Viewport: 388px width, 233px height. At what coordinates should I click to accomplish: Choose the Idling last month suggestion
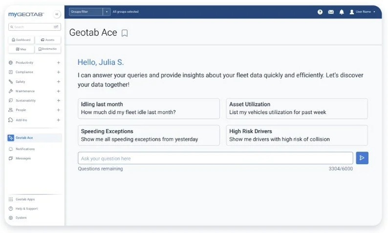149,108
